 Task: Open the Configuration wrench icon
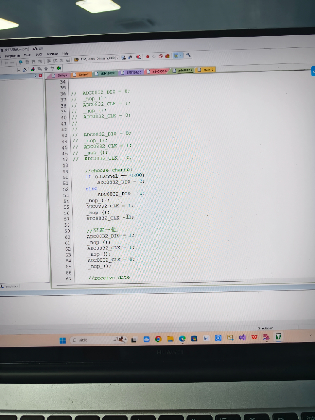point(189,55)
